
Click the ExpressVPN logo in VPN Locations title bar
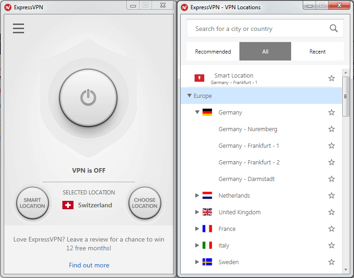[x=184, y=7]
